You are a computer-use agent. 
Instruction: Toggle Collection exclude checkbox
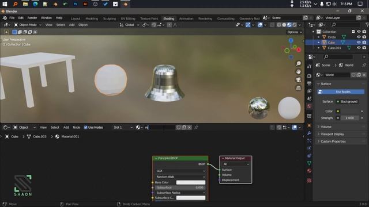(353, 32)
